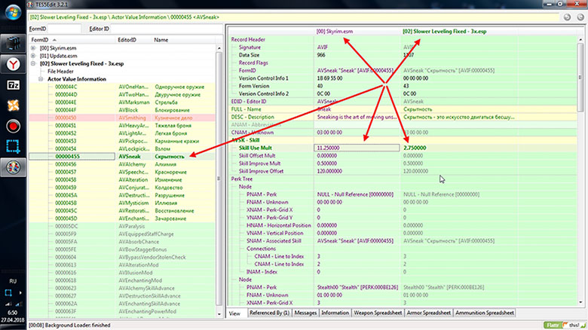588x330 pixels.
Task: Click the clock showing 6:50
Action: (x=12, y=313)
